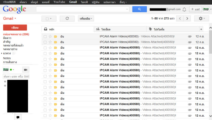This screenshot has width=212, height=120.
Task: Click the attachment paperclip on the first email
Action: tap(190, 37)
